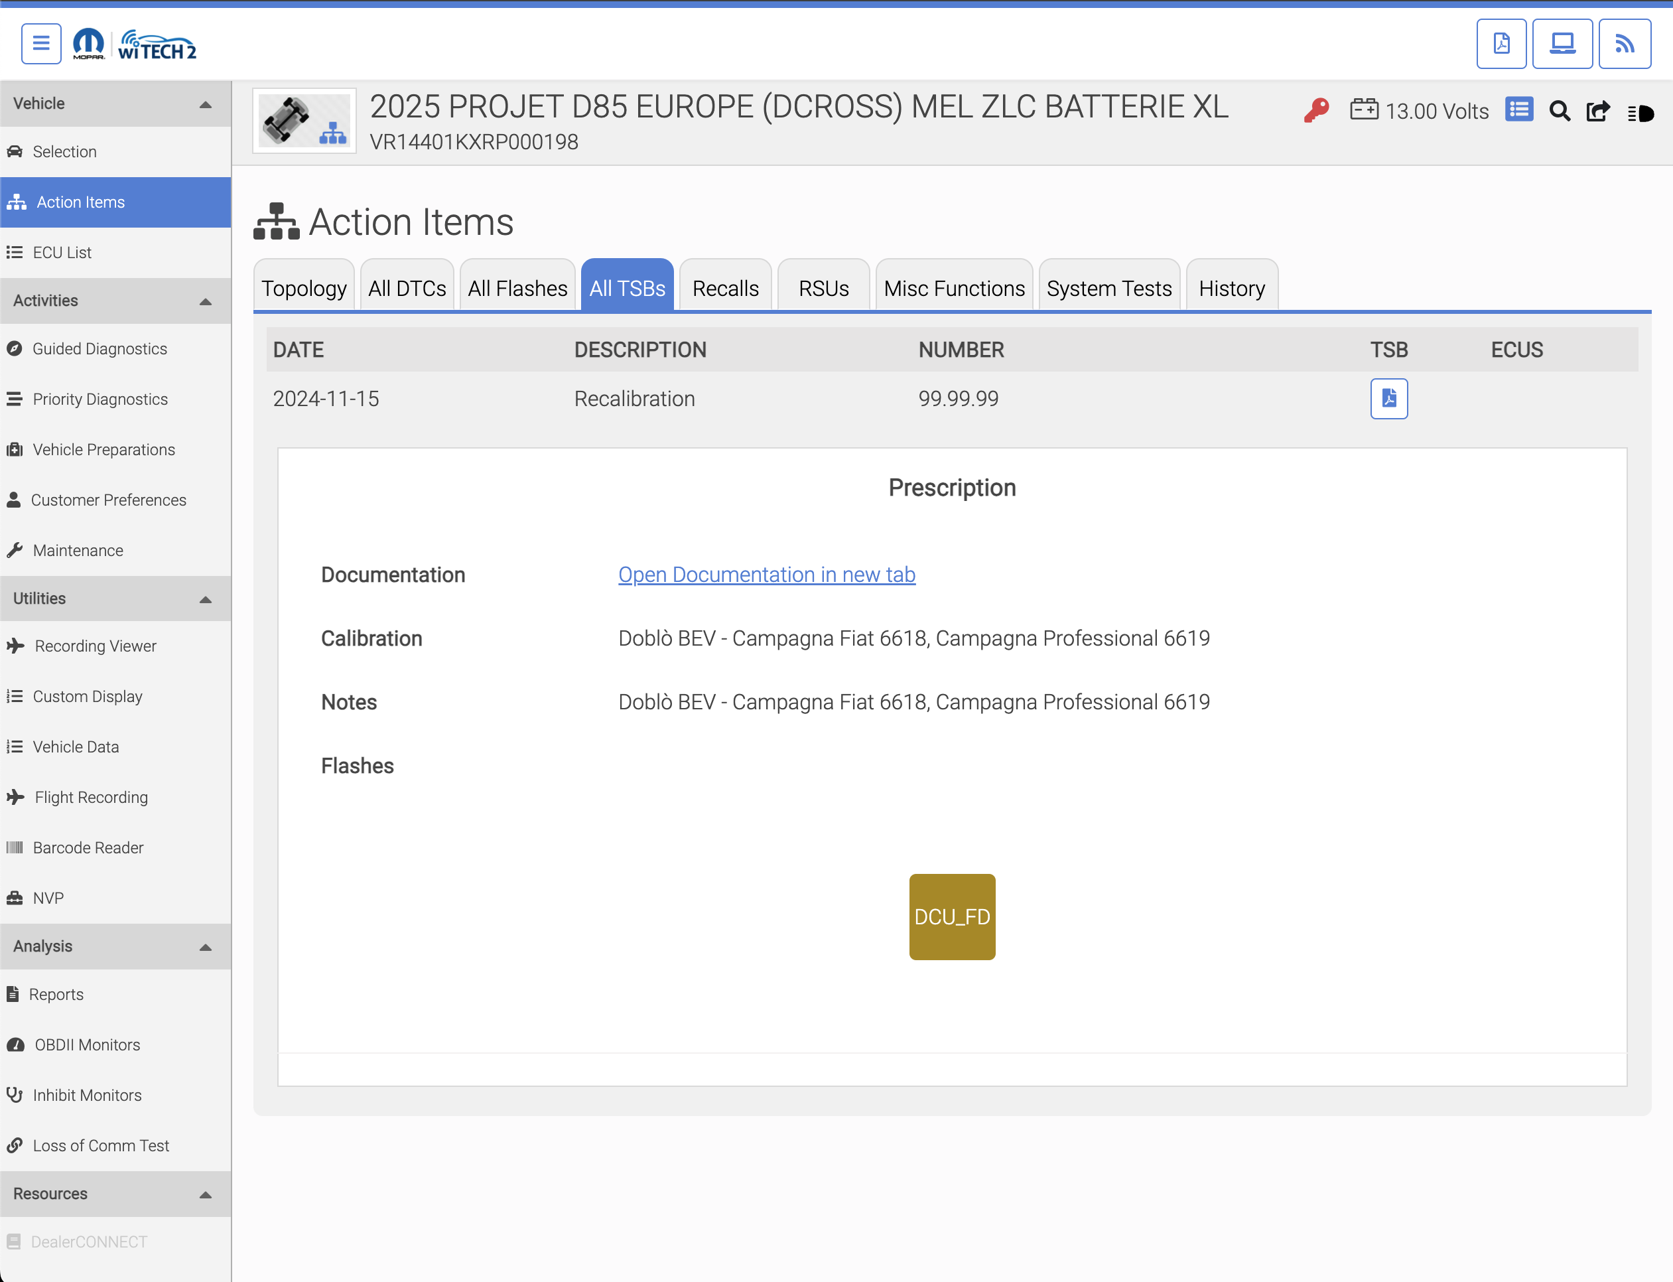Open Recording Viewer

pos(115,646)
